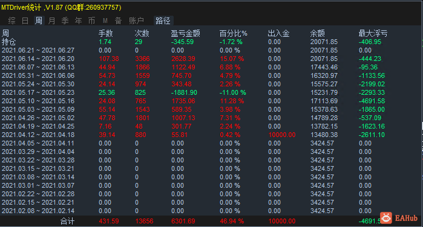Click balance value 17443.46
The width and height of the screenshot is (423, 227).
pos(324,67)
